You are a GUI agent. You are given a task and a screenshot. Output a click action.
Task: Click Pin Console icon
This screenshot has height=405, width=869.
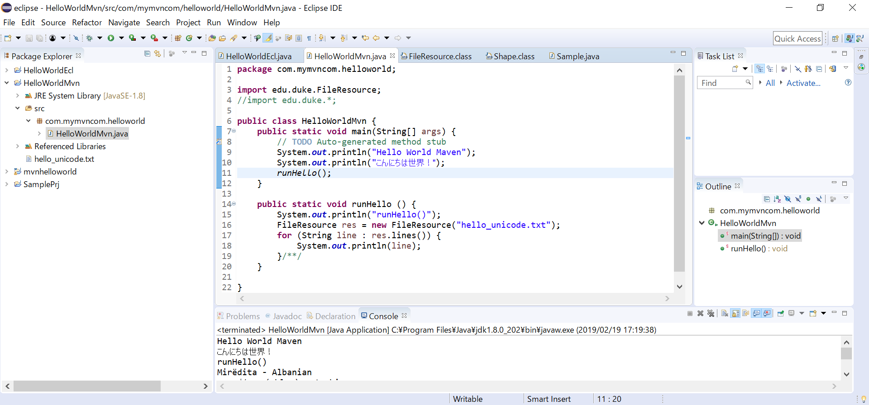780,313
